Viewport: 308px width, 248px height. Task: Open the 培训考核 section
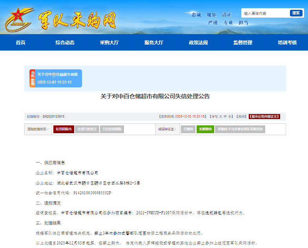[287, 42]
